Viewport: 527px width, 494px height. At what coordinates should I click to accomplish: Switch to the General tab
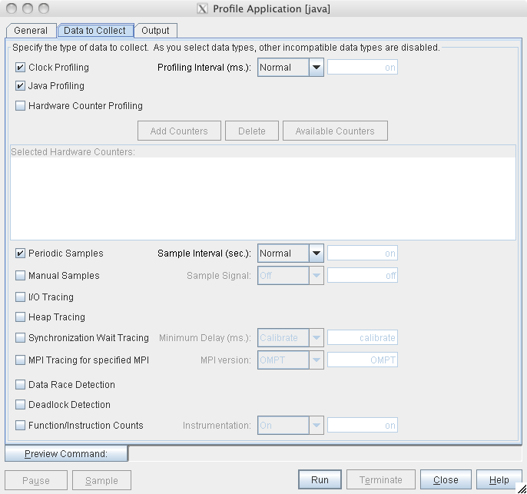(31, 31)
